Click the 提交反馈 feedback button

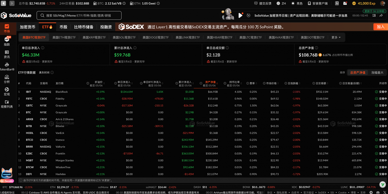pyautogui.click(x=263, y=4)
